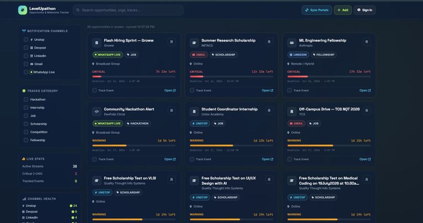Click the Devpost channel health row
This screenshot has width=423, height=223.
50,211
